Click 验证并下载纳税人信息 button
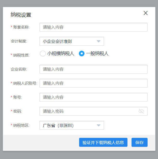This screenshot has width=158, height=159. [x=103, y=142]
